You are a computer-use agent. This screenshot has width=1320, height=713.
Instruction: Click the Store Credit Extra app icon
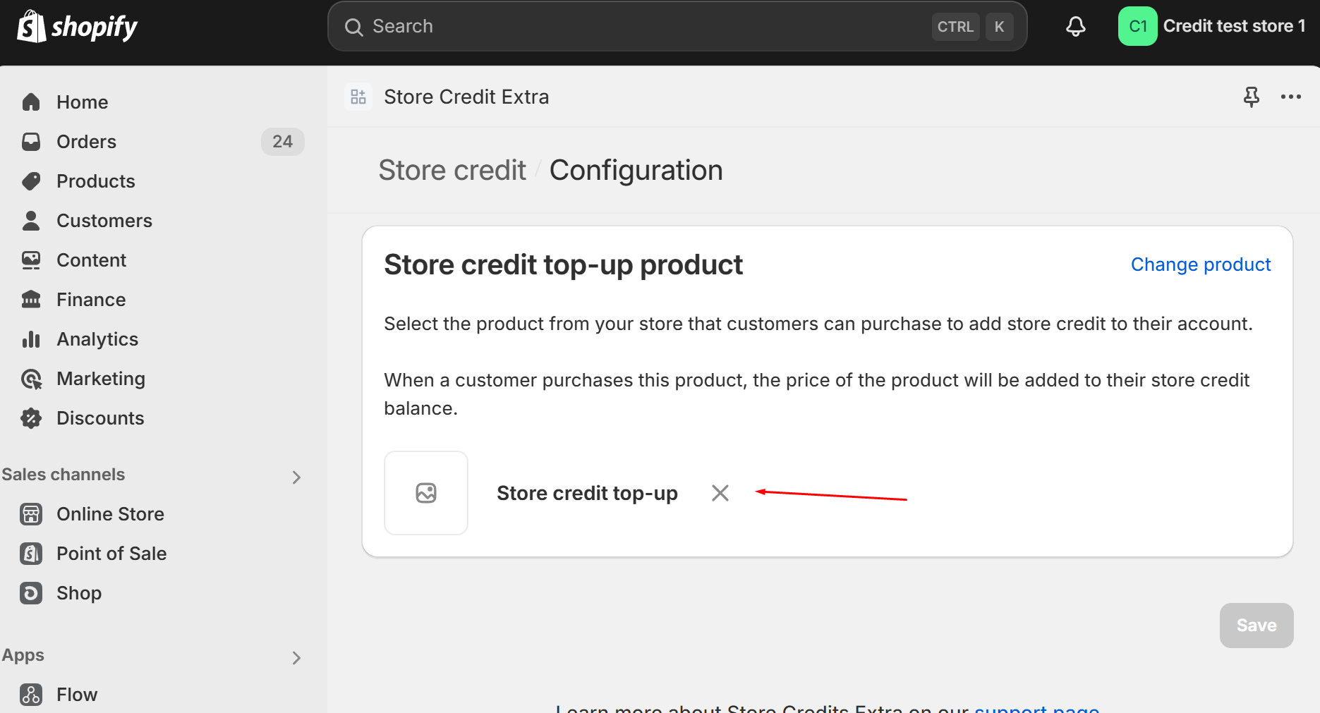tap(358, 97)
